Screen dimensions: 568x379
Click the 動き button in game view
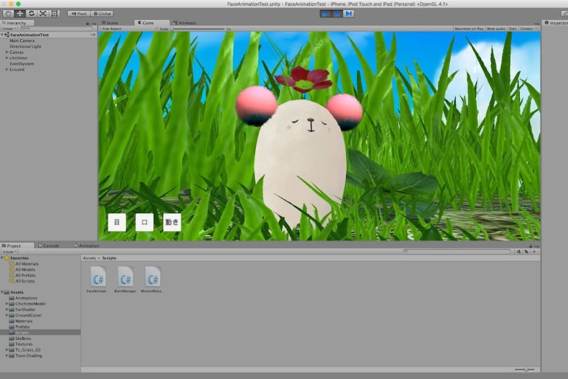coord(172,222)
